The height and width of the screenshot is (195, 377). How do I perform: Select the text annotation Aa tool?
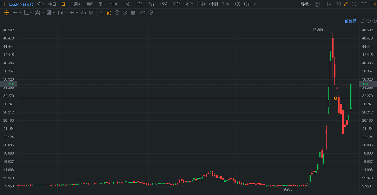pos(83,13)
